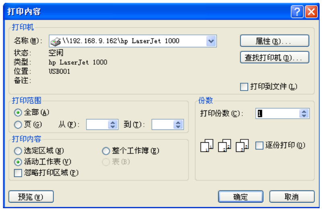Close the 打印内容 dialog

[311, 12]
